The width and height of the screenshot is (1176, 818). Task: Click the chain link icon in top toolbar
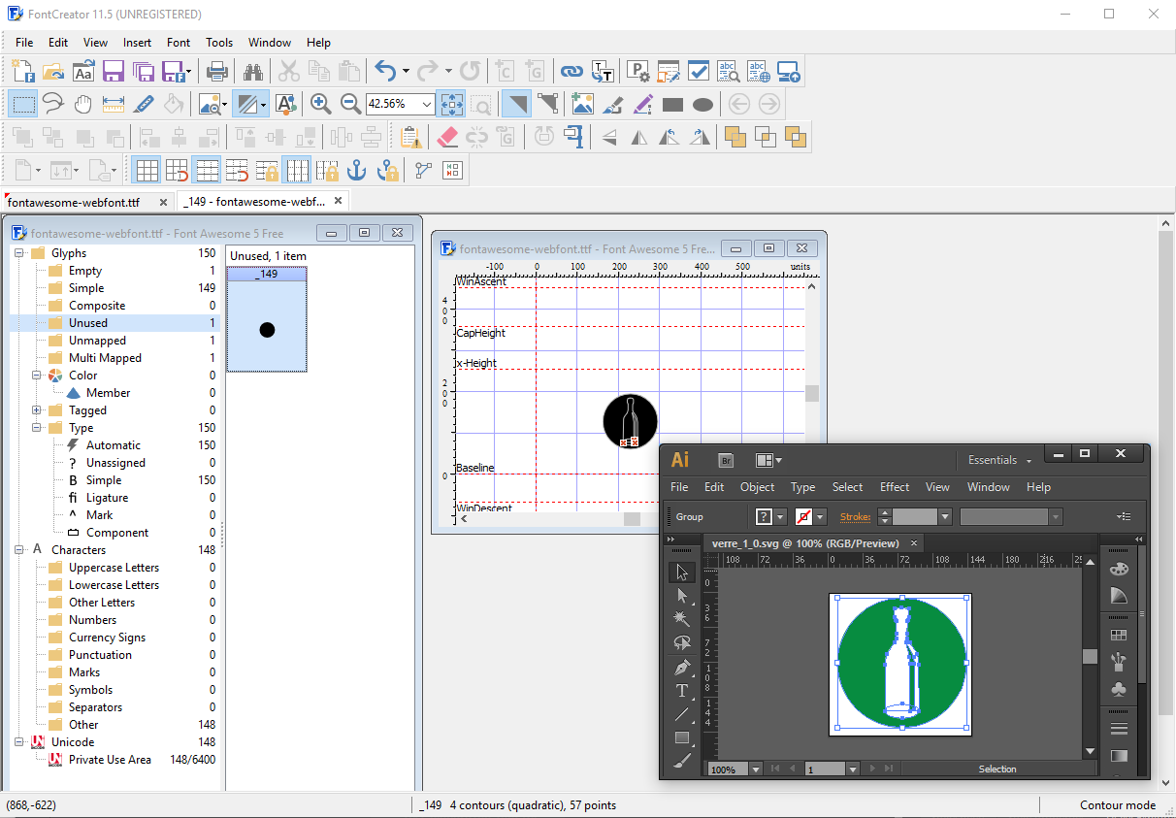pyautogui.click(x=572, y=71)
